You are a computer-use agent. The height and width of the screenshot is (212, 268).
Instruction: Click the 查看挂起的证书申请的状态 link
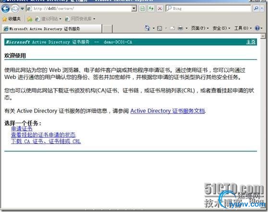[x=43, y=134]
